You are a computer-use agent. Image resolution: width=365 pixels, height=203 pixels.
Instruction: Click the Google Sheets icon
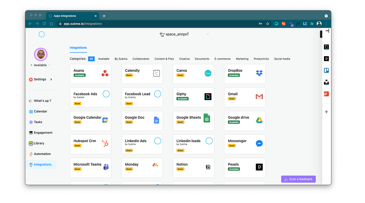pos(207,118)
